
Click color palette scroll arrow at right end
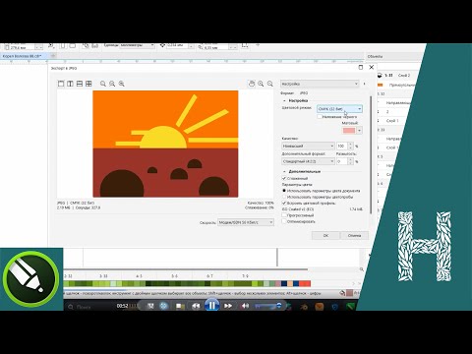[x=353, y=283]
